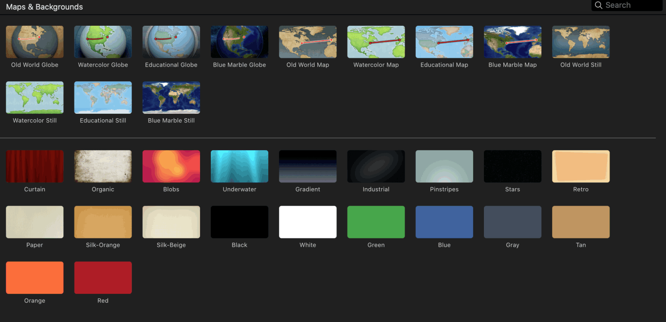Pick the Educational Globe map
Screen dimensions: 666x322
[x=171, y=42]
